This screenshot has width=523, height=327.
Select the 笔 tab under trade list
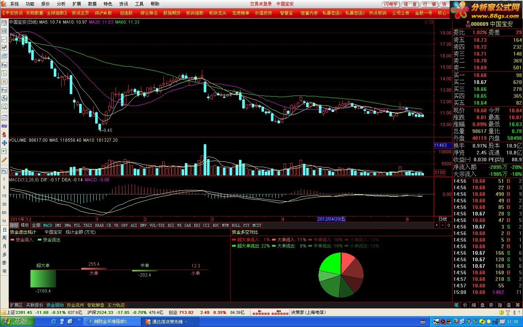pos(457,305)
